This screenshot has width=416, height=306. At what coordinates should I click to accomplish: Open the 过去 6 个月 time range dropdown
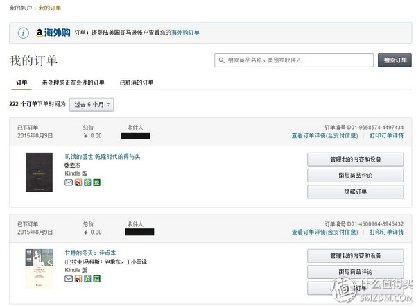tap(92, 105)
